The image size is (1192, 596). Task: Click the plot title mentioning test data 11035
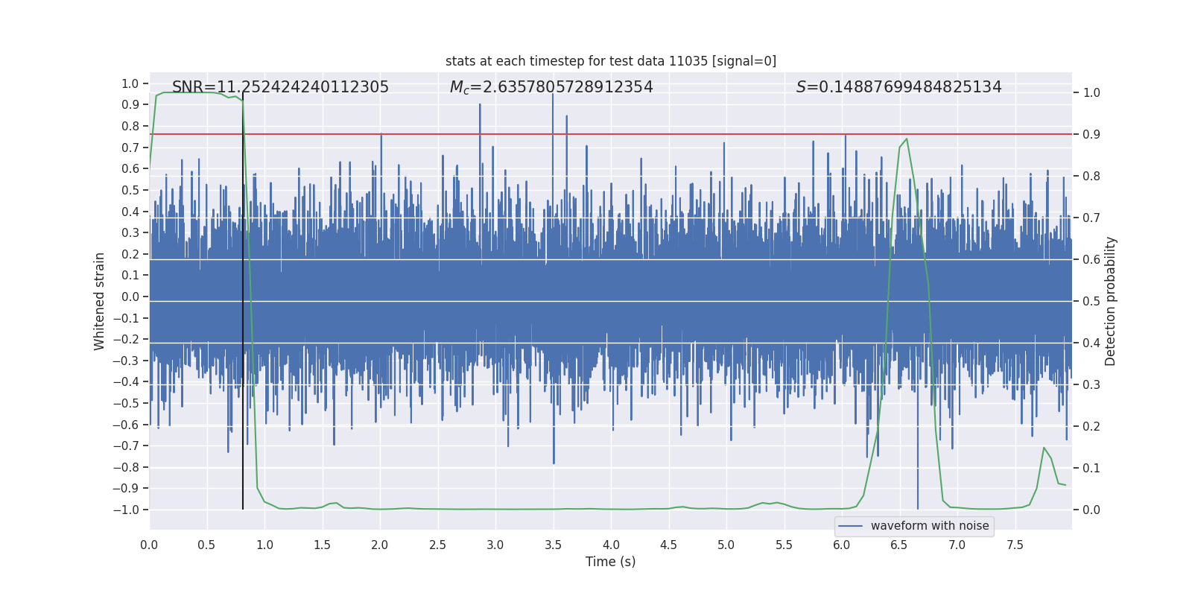(x=611, y=61)
